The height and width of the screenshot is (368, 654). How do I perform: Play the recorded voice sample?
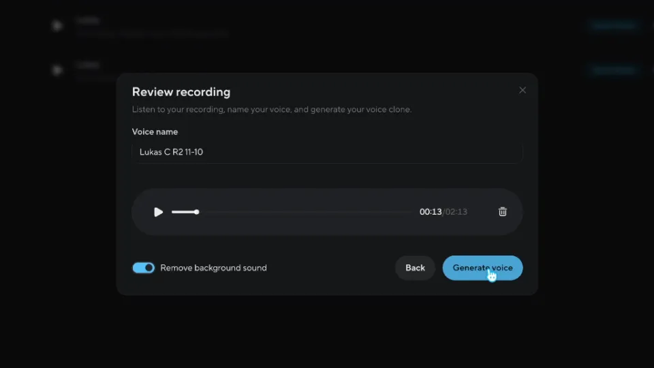[158, 212]
